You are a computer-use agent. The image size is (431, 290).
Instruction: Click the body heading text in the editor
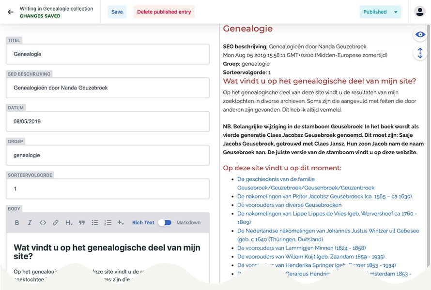[107, 252]
